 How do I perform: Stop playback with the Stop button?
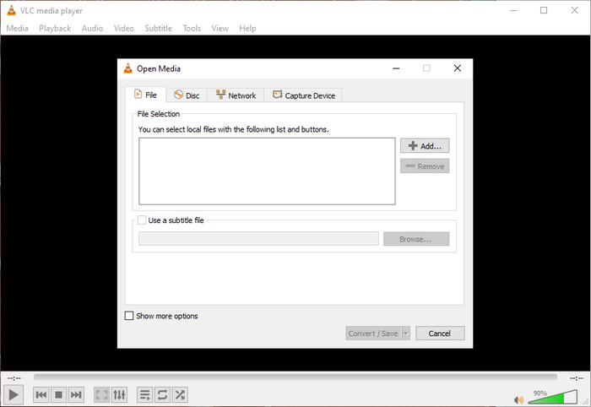click(x=58, y=394)
